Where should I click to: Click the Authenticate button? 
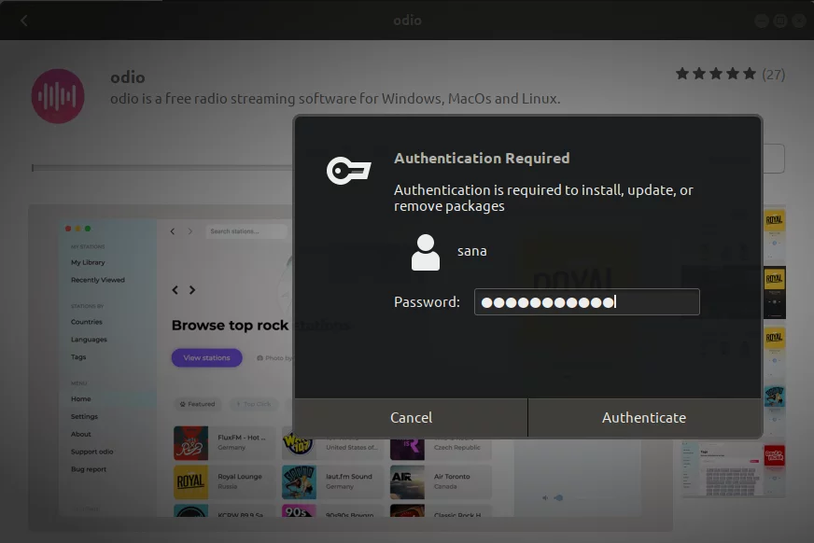tap(644, 417)
